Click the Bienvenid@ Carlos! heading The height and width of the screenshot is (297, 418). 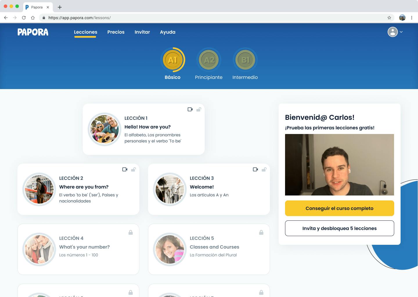(x=320, y=117)
